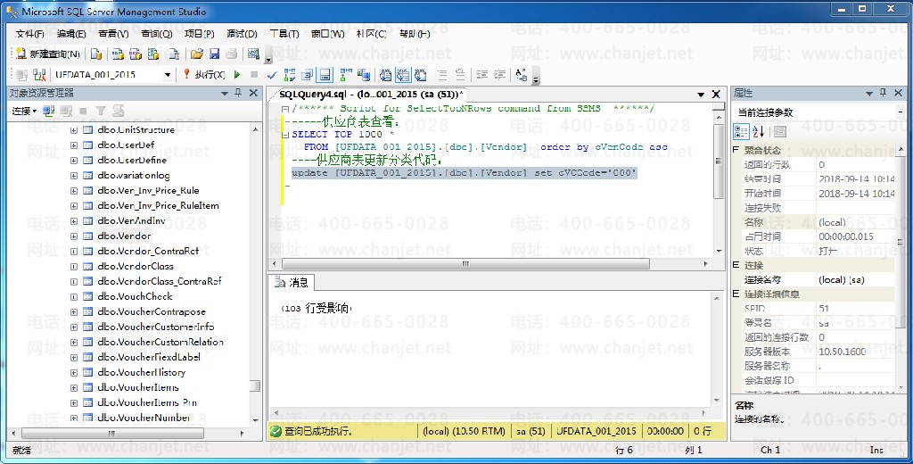Collapse the 聚合状态 property category
This screenshot has width=913, height=464.
(736, 151)
